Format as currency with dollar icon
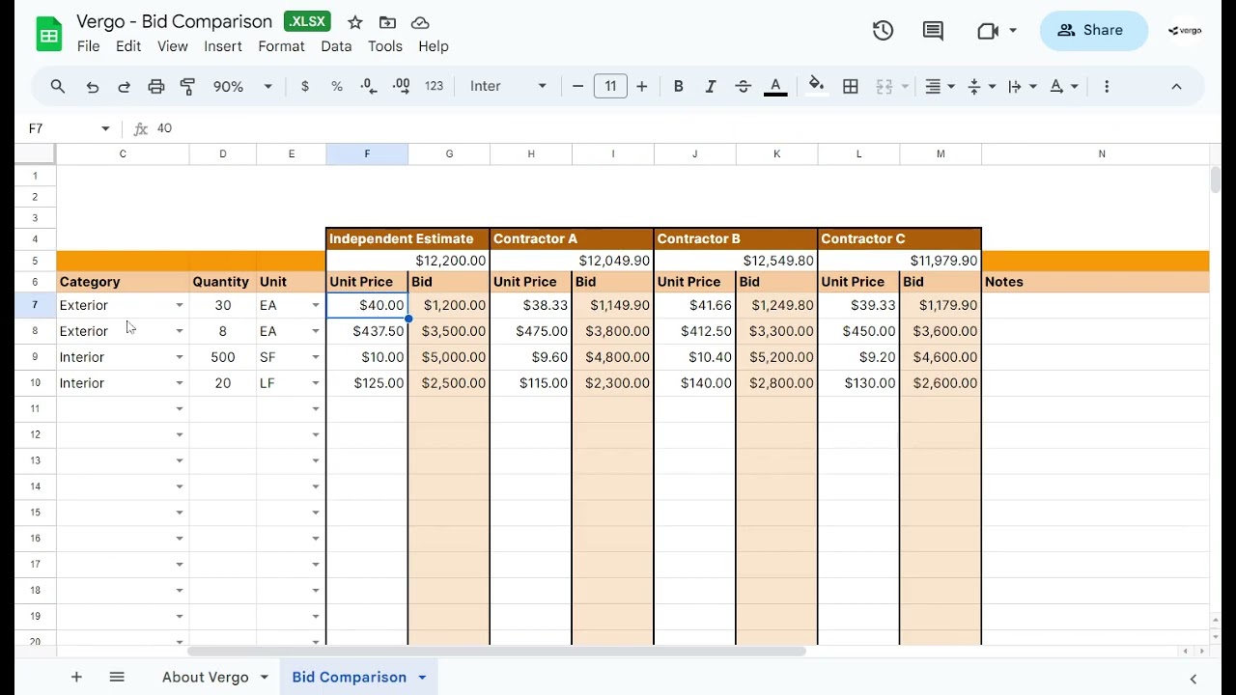 point(305,87)
